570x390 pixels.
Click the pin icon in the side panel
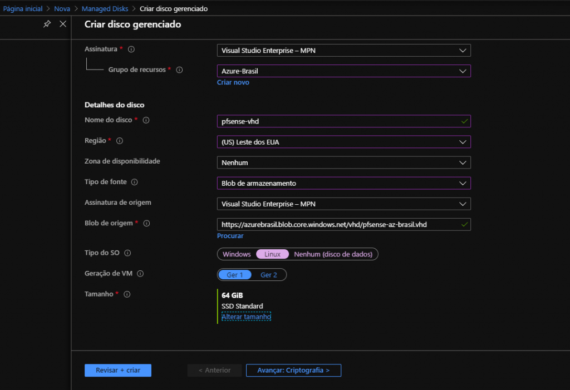tap(47, 24)
